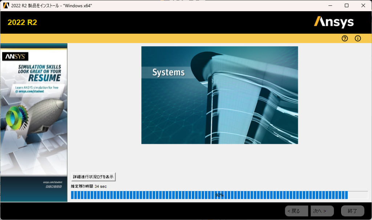This screenshot has height=220, width=372.
Task: Click the Ansys installer title bar icon
Action: point(6,5)
